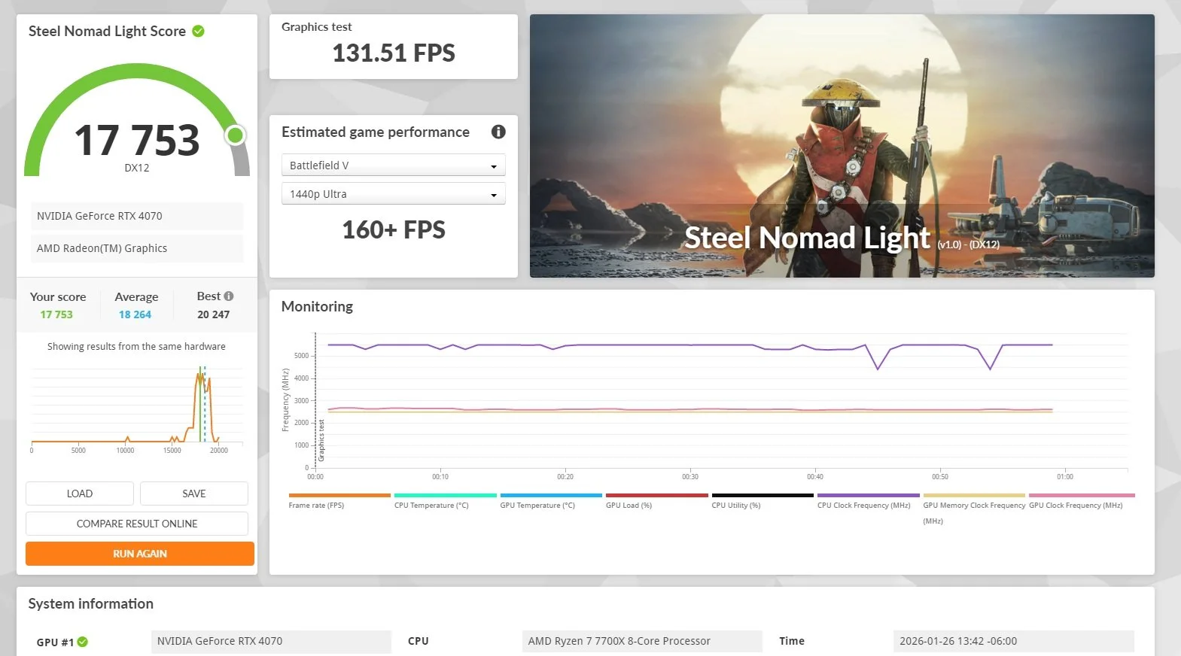
Task: Click the Average score value 18 264
Action: (x=135, y=314)
